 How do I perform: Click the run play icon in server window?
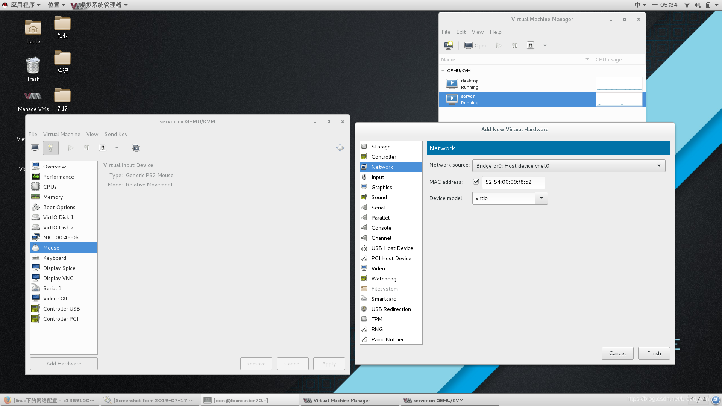coord(71,148)
